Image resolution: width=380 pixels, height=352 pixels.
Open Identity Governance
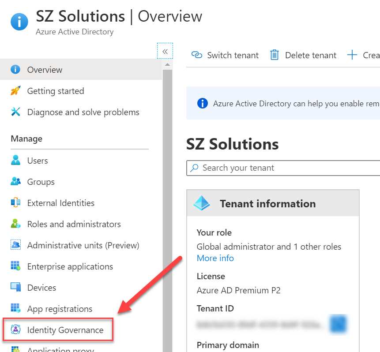tap(65, 330)
